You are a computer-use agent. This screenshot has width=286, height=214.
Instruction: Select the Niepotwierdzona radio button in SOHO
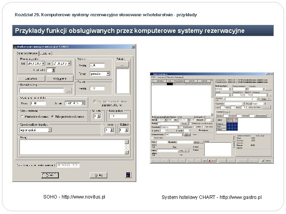pos(52,117)
